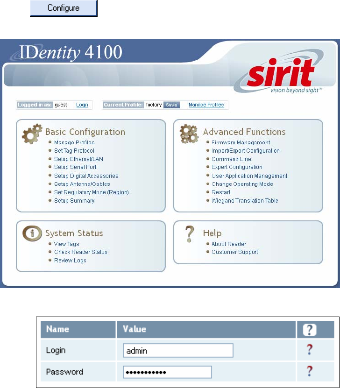The width and height of the screenshot is (340, 388).
Task: Open Wiegand Translation Table
Action: coord(245,201)
